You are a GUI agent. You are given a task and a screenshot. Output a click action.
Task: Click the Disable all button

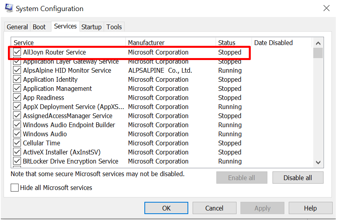pyautogui.click(x=298, y=178)
